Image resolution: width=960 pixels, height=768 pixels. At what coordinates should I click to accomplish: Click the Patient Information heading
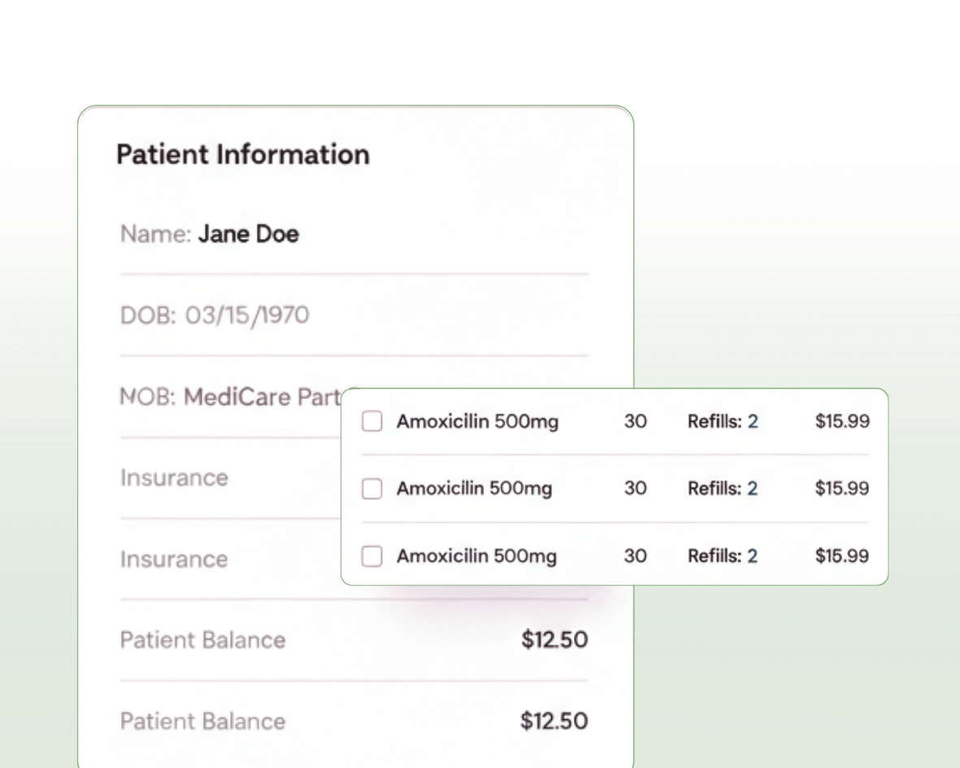pyautogui.click(x=243, y=154)
